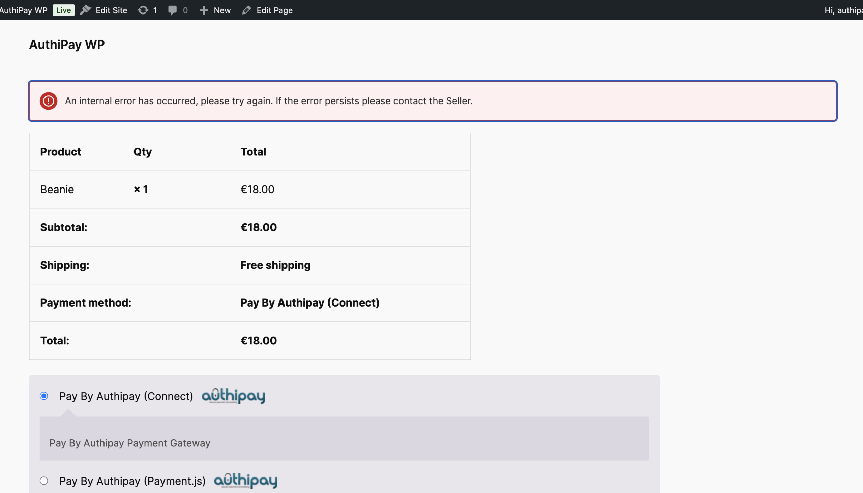Click the updates circular arrows icon
The width and height of the screenshot is (863, 493).
[143, 10]
